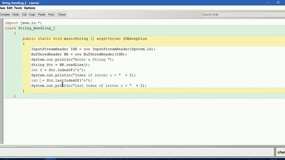Click the 'Str.lastIndexOf('o');' line
The height and width of the screenshot is (160, 285).
pyautogui.click(x=61, y=80)
